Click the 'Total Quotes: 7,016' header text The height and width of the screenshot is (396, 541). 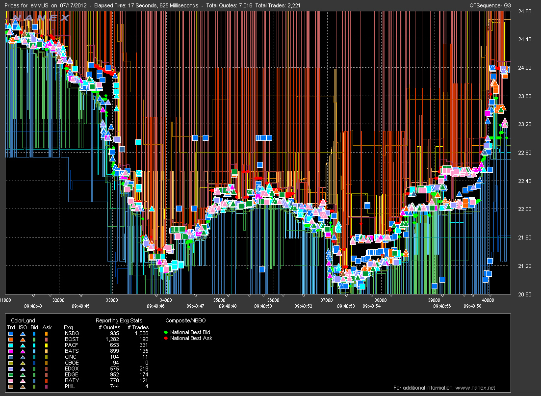click(229, 5)
